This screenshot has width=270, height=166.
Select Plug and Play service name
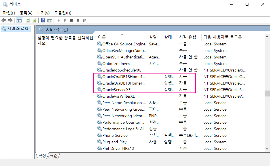click(114, 142)
